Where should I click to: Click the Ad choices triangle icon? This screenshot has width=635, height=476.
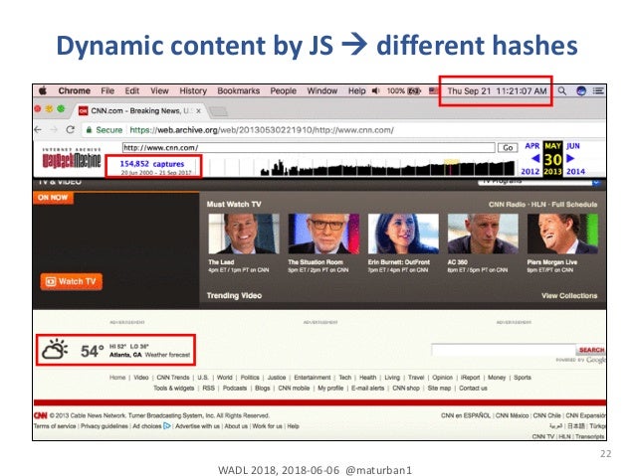167,426
